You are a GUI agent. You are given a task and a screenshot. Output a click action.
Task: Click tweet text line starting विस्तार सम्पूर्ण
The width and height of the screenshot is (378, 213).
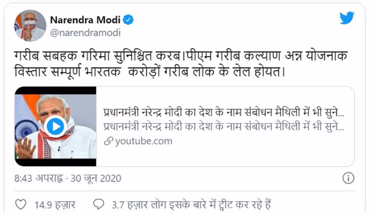[x=149, y=72]
